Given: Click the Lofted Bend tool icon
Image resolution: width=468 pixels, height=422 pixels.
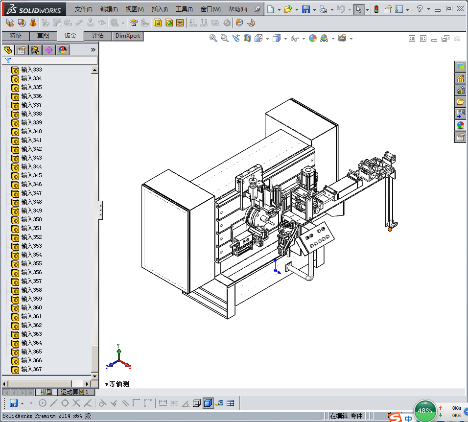Looking at the screenshot, I should tap(33, 23).
